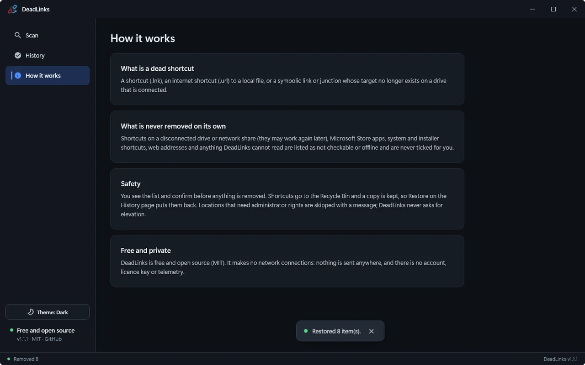Click the What is never removed card
Screen dimensions: 585x365
[287, 137]
